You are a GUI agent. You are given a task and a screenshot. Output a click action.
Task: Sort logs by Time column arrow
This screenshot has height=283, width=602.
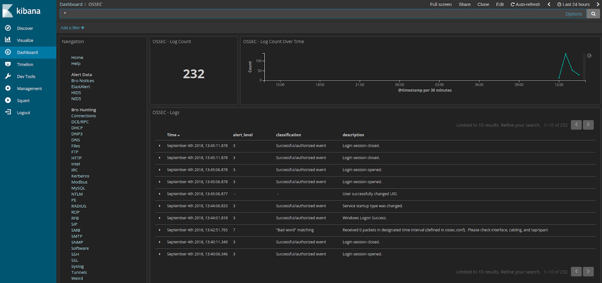point(179,135)
